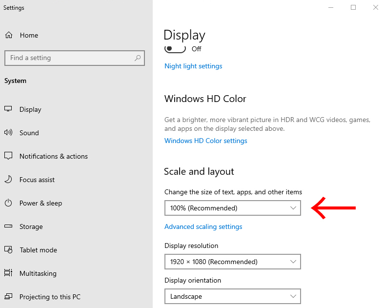385x308 pixels.
Task: Click the Sound speaker icon
Action: pos(8,133)
